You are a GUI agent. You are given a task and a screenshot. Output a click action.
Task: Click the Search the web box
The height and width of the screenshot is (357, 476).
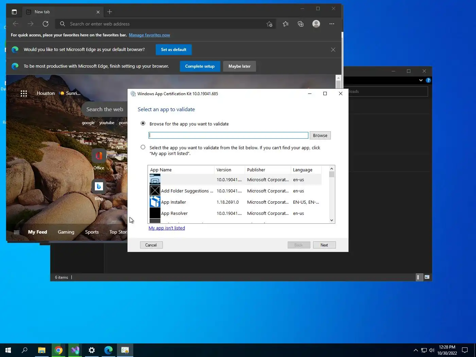105,109
